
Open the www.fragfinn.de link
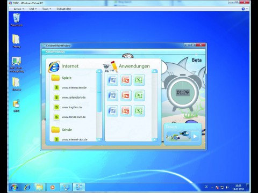72,107
